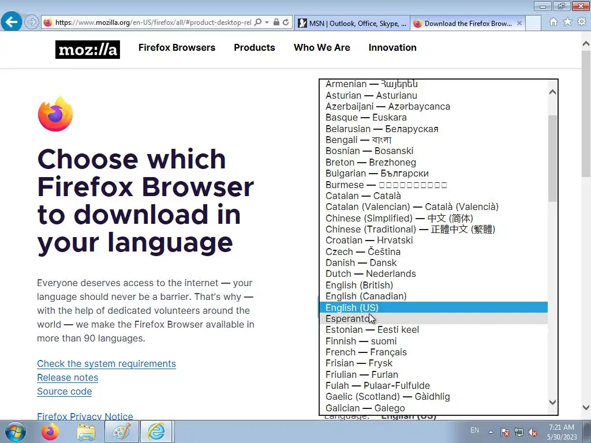This screenshot has width=591, height=443.
Task: Open the Source code link
Action: coord(65,392)
